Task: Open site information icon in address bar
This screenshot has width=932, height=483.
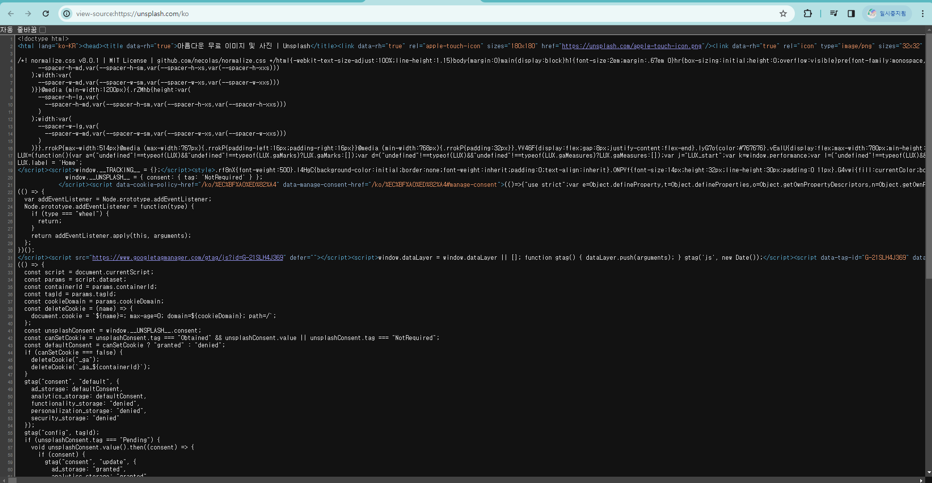Action: coord(67,14)
